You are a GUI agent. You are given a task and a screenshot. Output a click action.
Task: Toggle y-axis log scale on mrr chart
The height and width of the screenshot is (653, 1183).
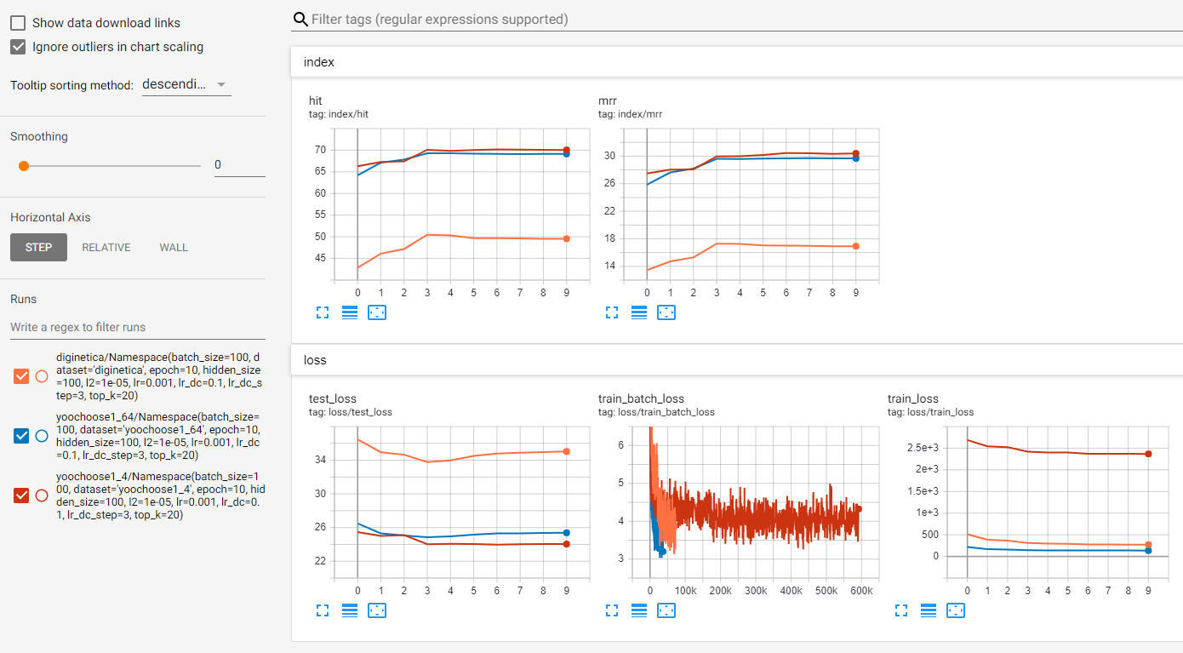[x=639, y=312]
